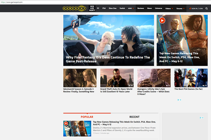Click the Best PS4 Games thumbnail
This screenshot has height=140, width=211.
click(191, 78)
